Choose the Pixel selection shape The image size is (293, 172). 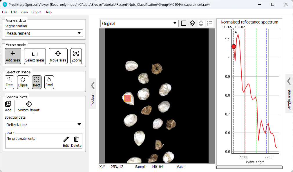click(x=49, y=82)
